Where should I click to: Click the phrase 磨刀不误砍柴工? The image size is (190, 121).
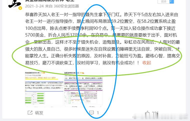click(57, 63)
